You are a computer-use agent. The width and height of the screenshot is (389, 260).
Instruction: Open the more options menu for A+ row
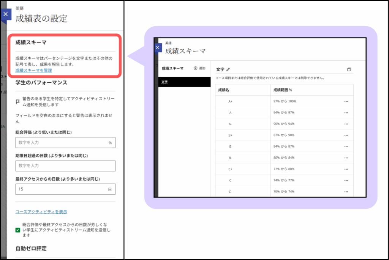[x=346, y=101]
